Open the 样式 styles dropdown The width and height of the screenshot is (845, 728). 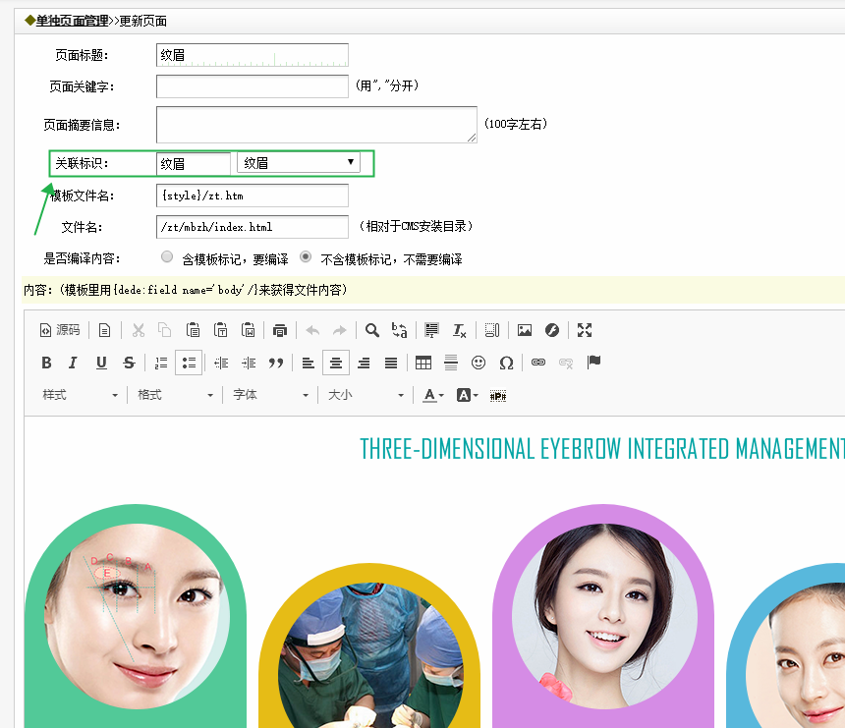point(80,395)
